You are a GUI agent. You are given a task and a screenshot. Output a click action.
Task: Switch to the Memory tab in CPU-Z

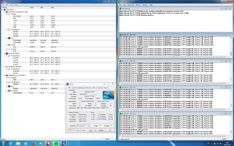[x=88, y=88]
